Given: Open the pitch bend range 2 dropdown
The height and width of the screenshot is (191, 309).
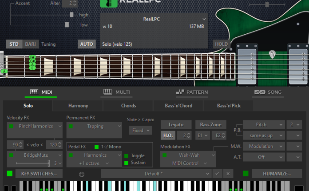Looking at the screenshot, I should [294, 124].
